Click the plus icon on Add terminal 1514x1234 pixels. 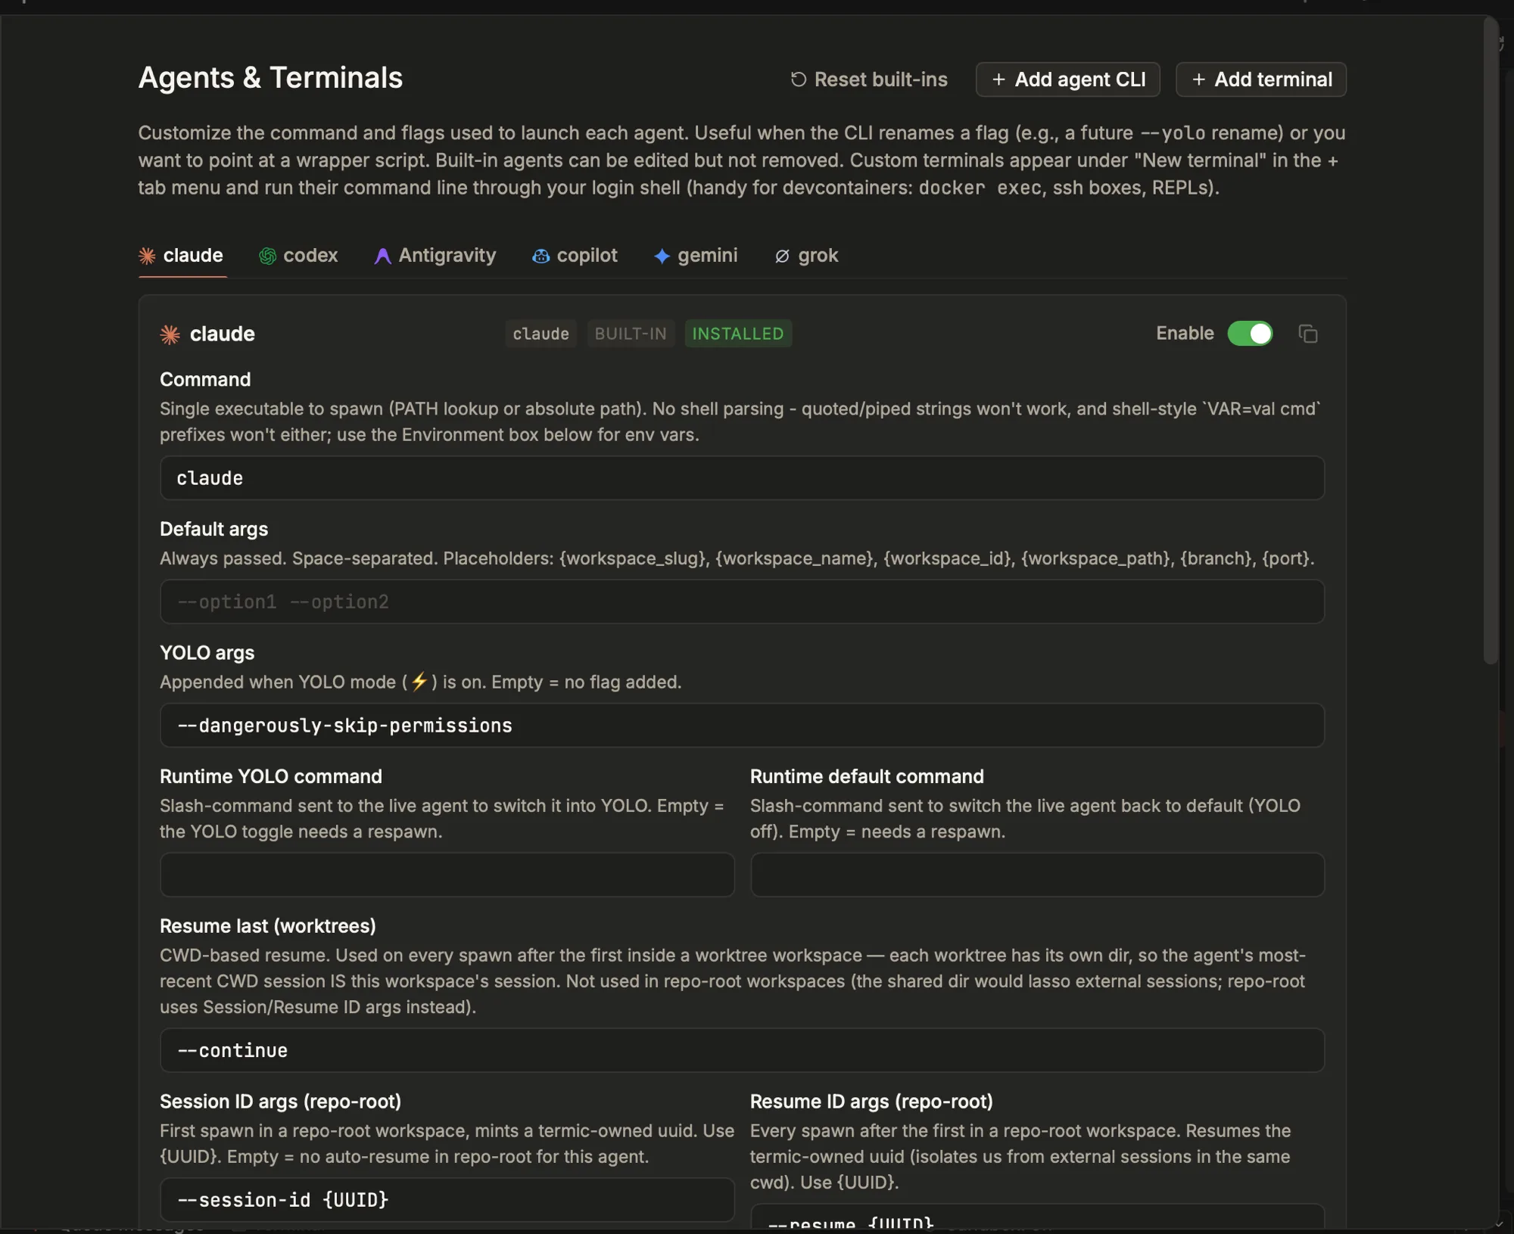(1198, 79)
